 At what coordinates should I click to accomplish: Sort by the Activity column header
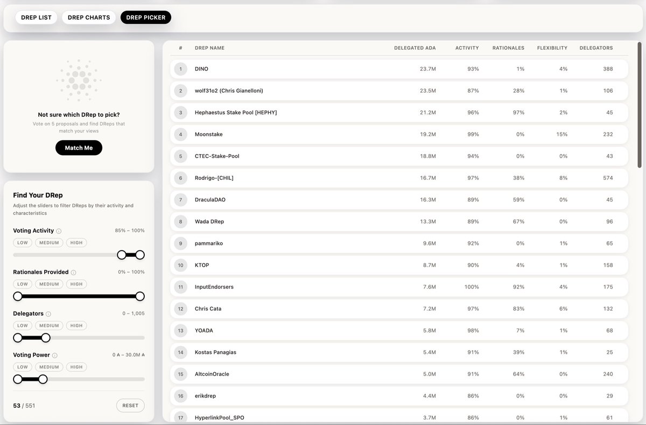click(467, 48)
